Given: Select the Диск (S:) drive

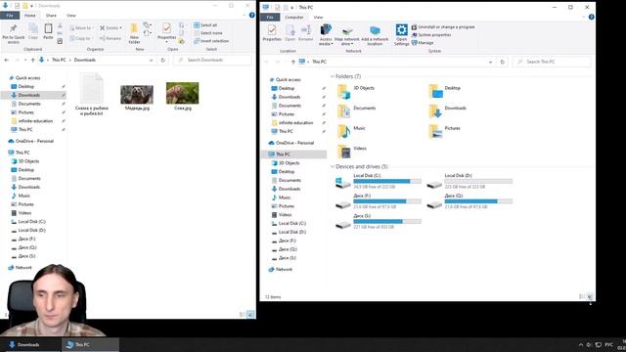Looking at the screenshot, I should click(378, 222).
